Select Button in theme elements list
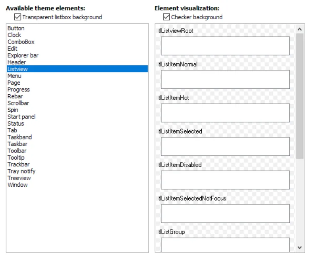 (16, 28)
